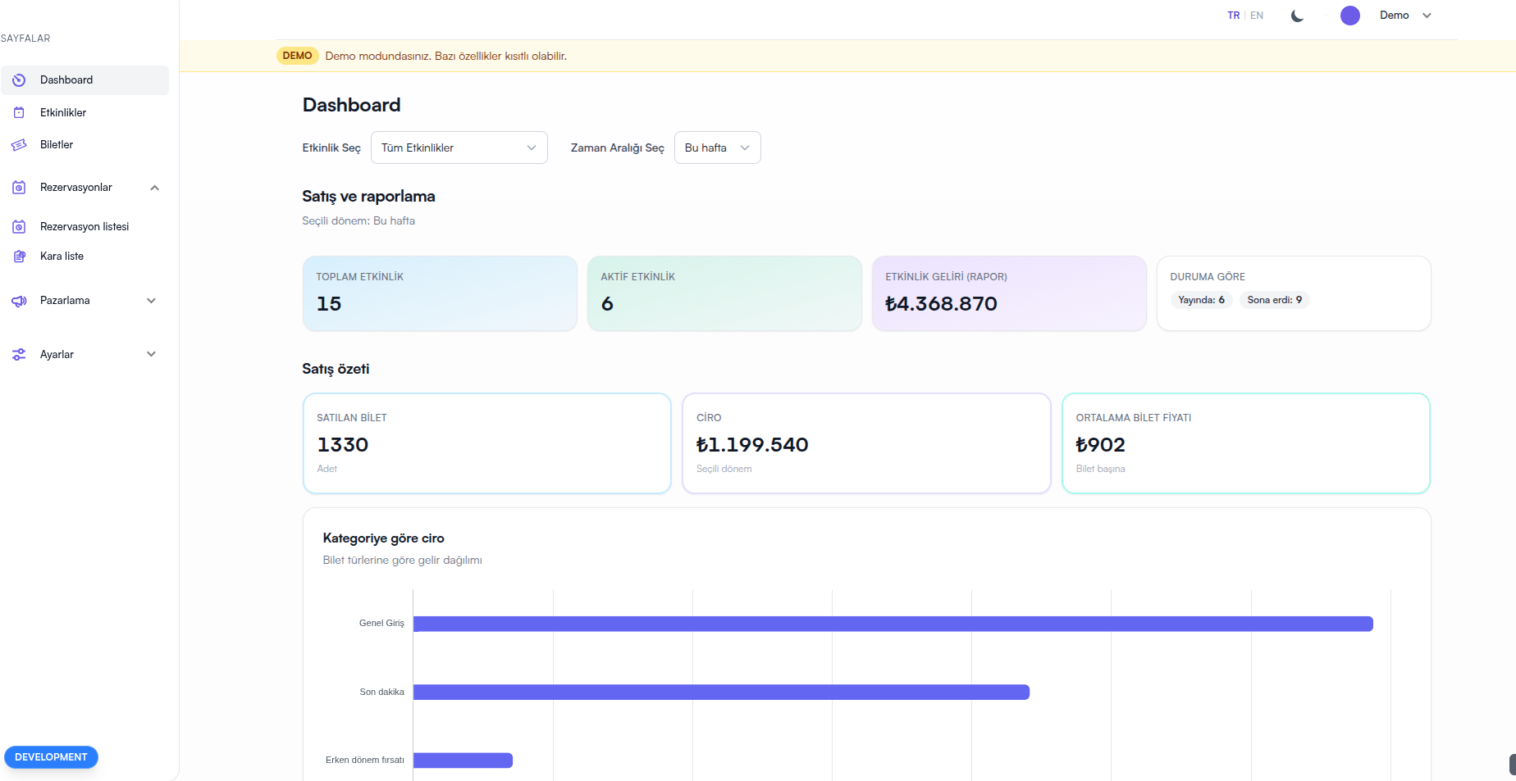Click the Rezervasyon listesi icon

pyautogui.click(x=19, y=227)
